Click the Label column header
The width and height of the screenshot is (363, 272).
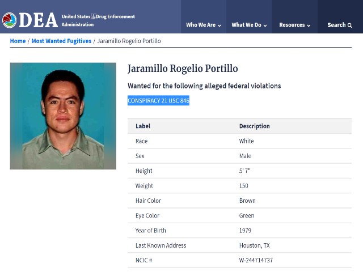pyautogui.click(x=143, y=126)
